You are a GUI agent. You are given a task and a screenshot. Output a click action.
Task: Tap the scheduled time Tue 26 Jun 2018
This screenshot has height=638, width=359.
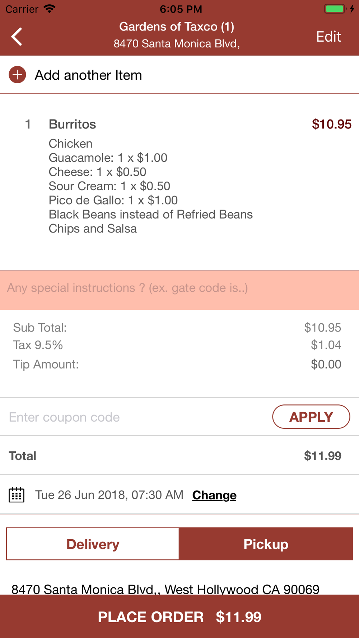(109, 495)
